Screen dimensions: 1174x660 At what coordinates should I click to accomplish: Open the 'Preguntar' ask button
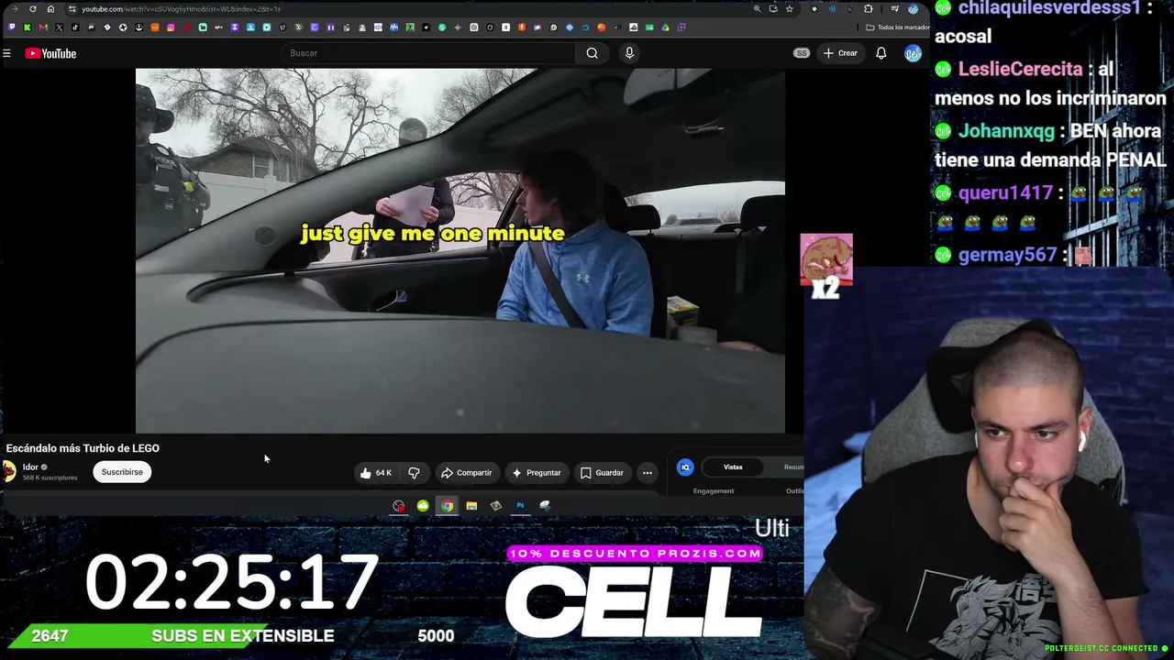point(537,473)
